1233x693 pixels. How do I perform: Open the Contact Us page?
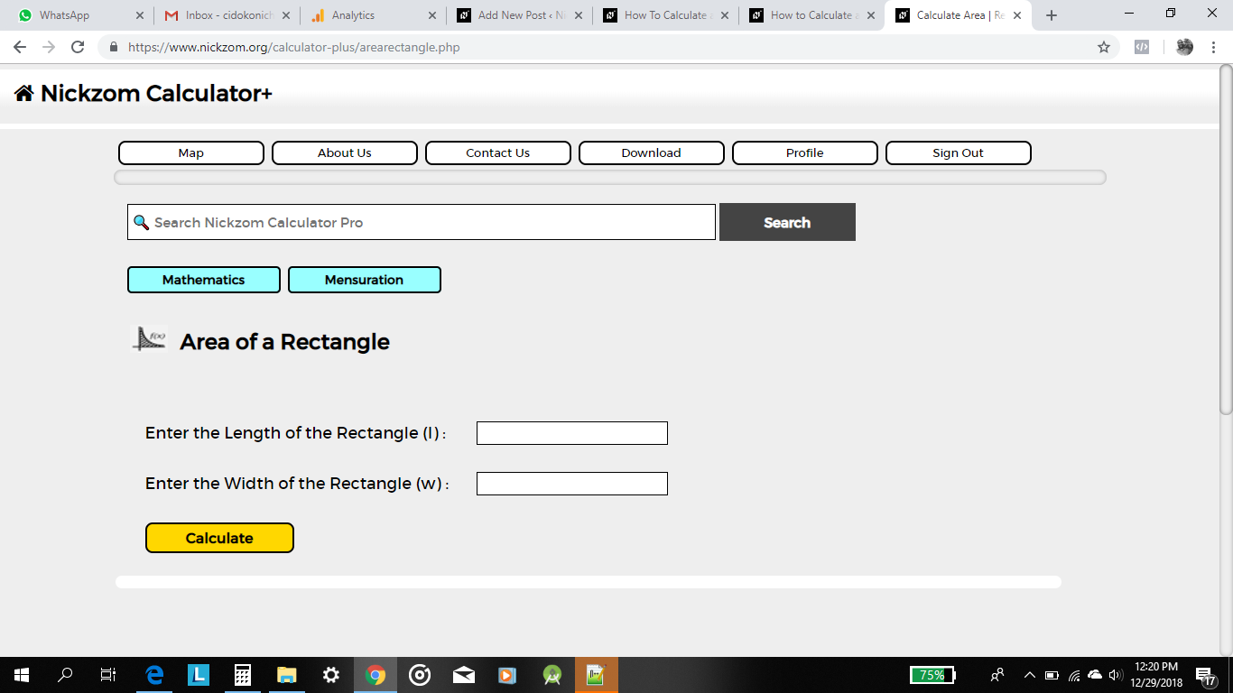(498, 153)
